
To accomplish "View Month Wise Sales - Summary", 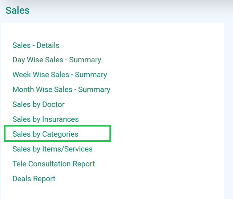I will 61,90.
